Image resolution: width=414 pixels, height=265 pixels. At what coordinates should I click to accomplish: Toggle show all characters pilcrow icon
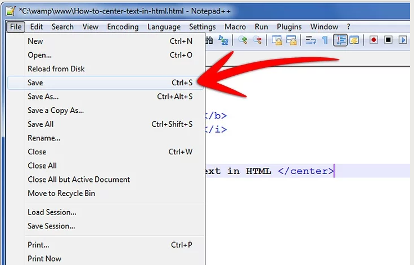tap(325, 40)
